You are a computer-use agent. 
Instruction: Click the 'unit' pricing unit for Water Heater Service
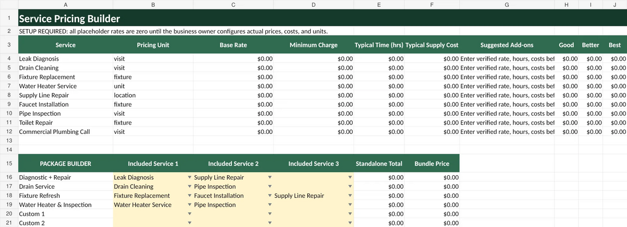(x=153, y=86)
